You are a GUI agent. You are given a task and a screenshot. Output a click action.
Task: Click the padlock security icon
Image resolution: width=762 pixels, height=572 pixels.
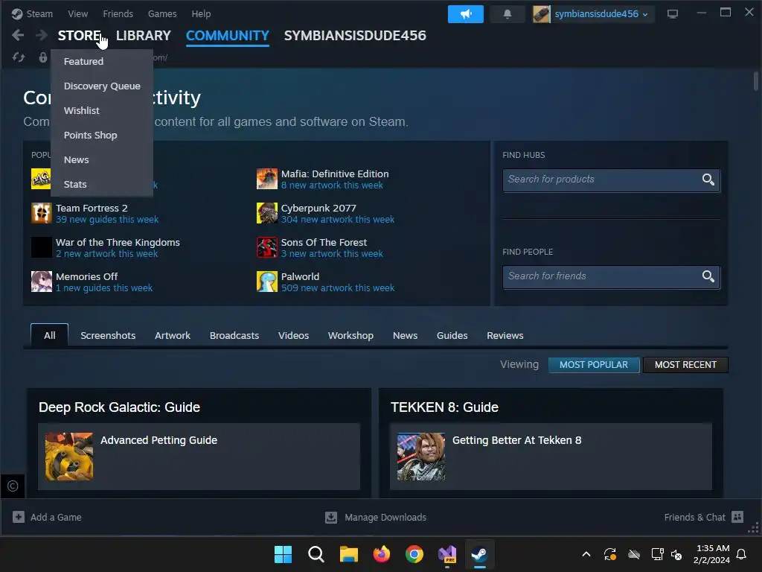tap(43, 57)
